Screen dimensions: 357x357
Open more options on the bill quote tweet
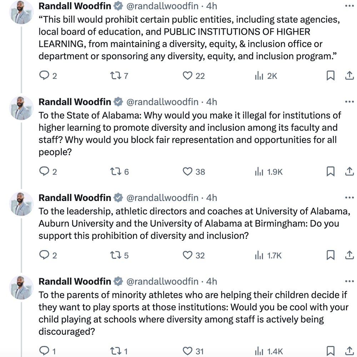[x=350, y=6]
